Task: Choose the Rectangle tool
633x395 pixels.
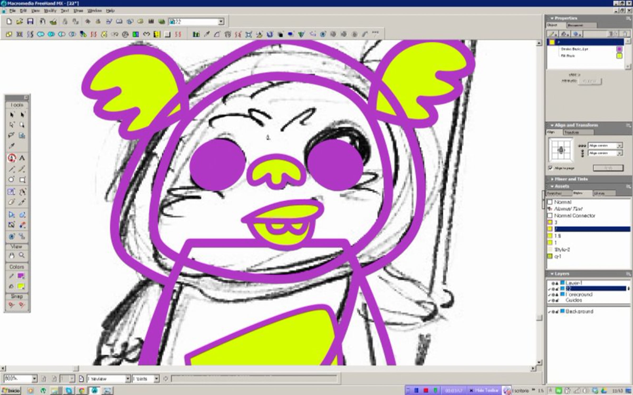Action: point(22,180)
